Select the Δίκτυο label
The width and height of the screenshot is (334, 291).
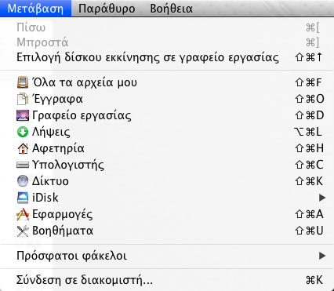tap(50, 181)
